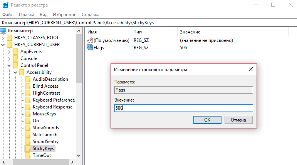Click the Accessibility folder icon
This screenshot has width=297, height=165.
point(22,72)
